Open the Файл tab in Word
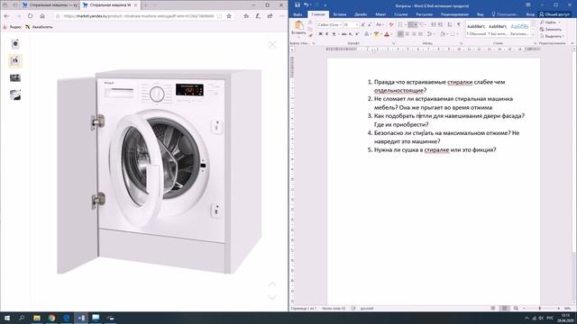577x324 pixels. point(298,14)
